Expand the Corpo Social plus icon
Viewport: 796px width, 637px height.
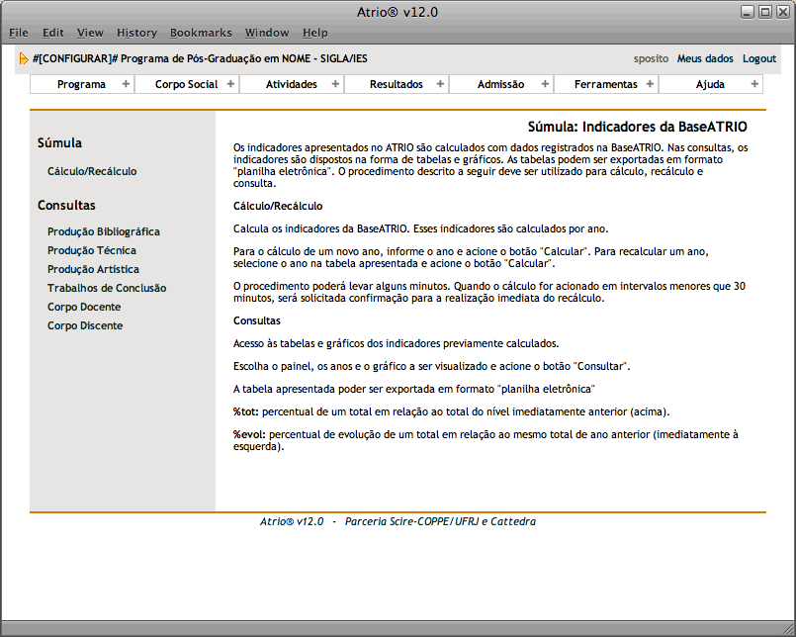(230, 84)
